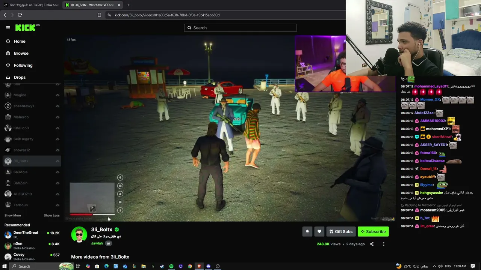Collapse following list with Show Less
This screenshot has height=270, width=481.
(x=51, y=216)
